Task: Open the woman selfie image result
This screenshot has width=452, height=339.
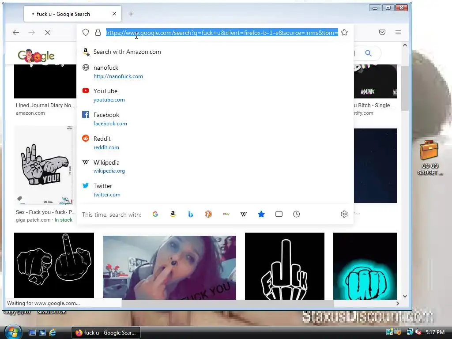Action: click(x=169, y=267)
